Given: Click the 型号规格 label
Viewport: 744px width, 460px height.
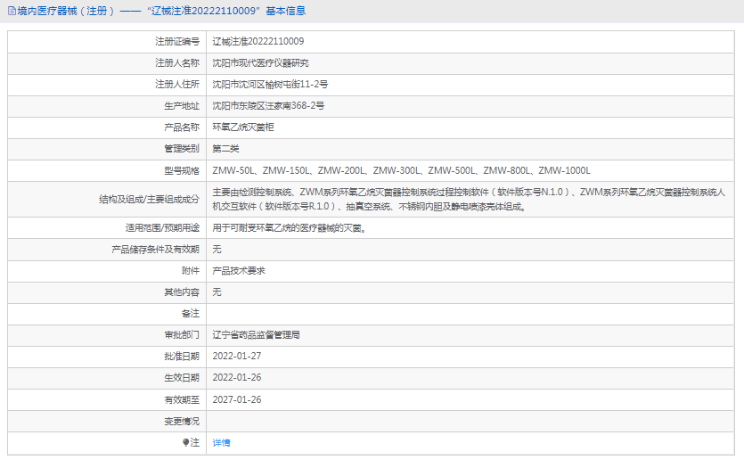Looking at the screenshot, I should click(x=182, y=170).
